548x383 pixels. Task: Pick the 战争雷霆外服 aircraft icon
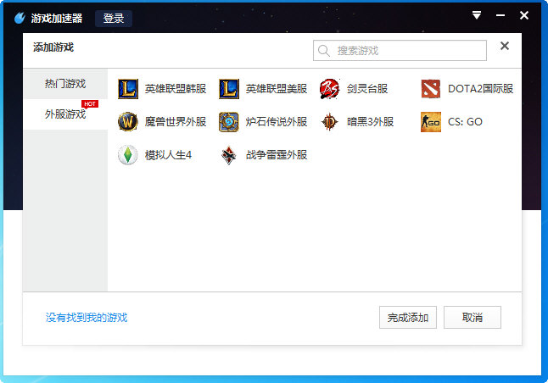pos(229,155)
